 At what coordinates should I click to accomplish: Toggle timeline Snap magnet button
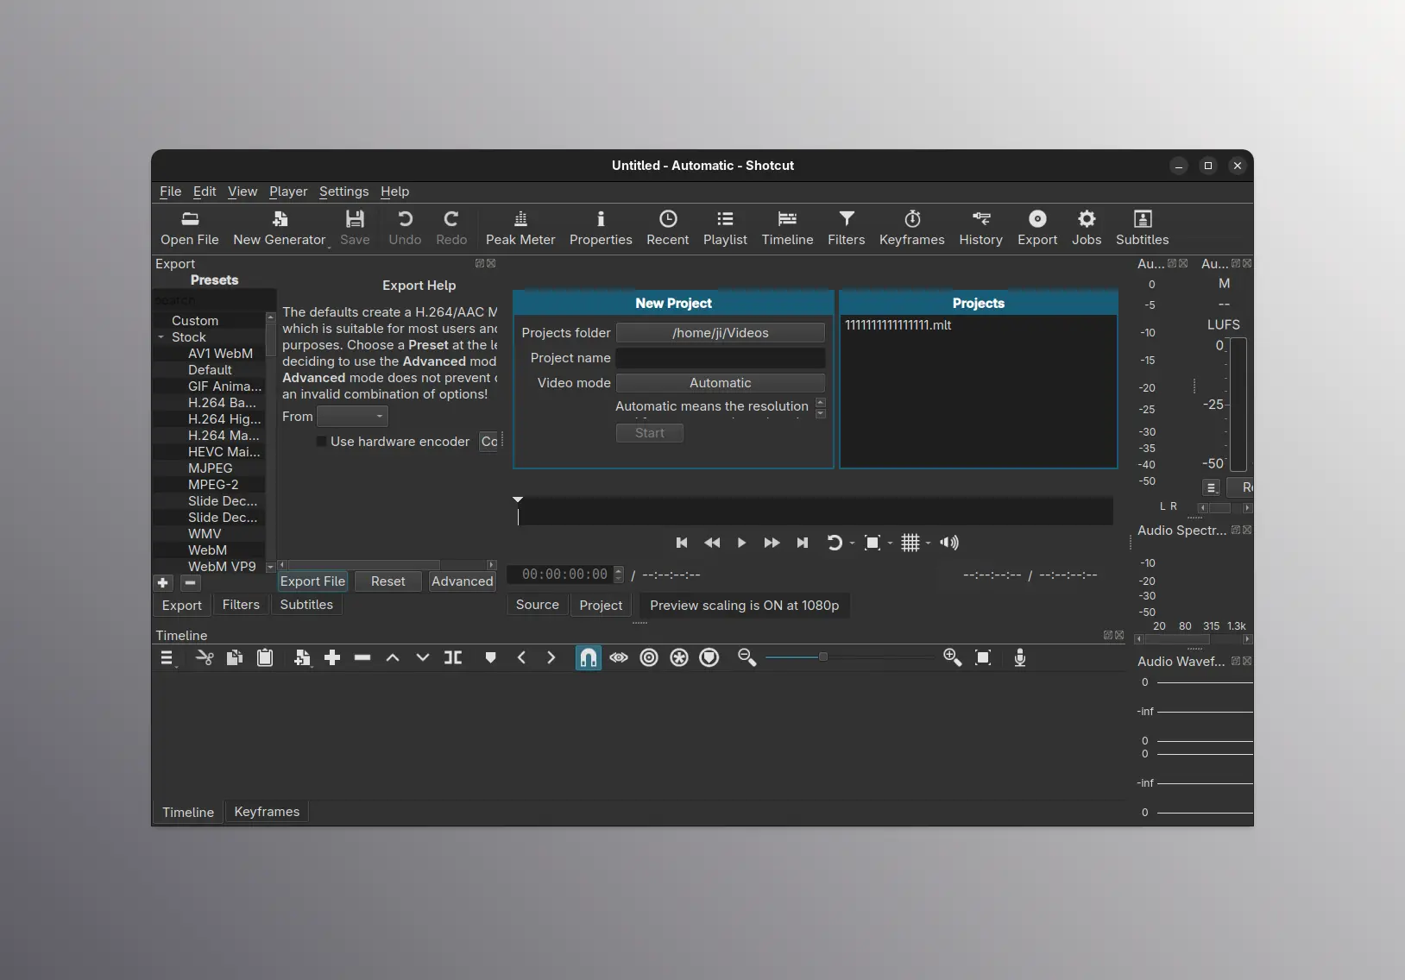coord(588,658)
